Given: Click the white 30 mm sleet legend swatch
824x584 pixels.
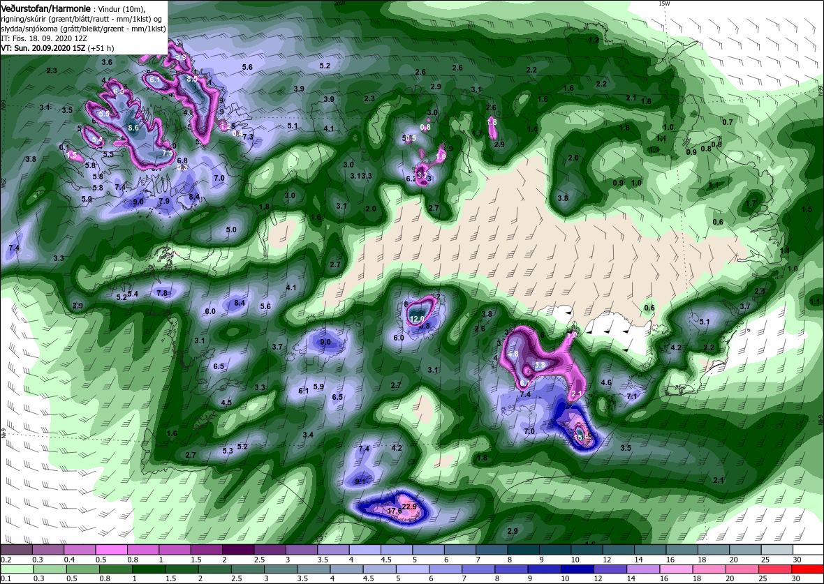Looking at the screenshot, I should [808, 549].
